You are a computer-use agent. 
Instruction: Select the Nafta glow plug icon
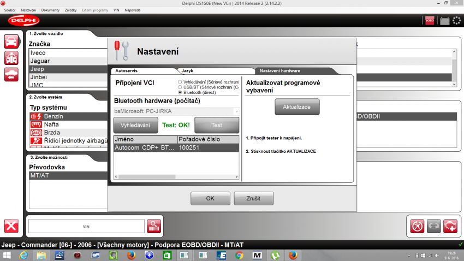pos(36,124)
